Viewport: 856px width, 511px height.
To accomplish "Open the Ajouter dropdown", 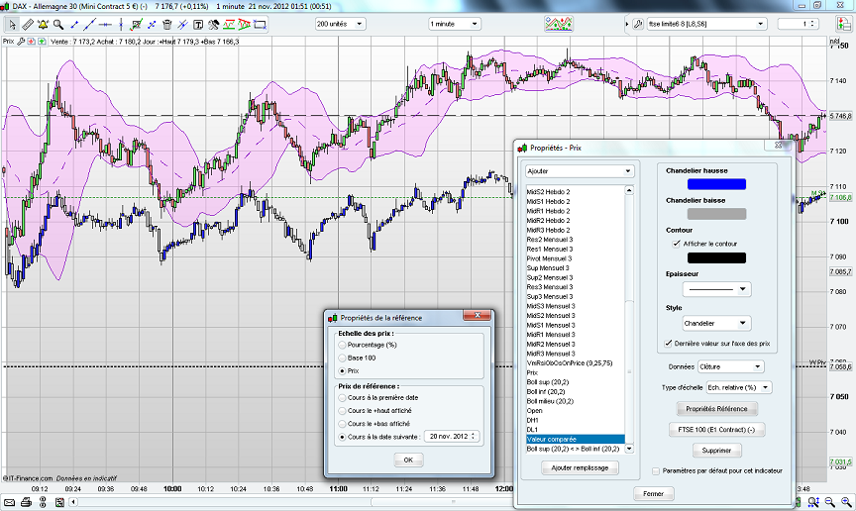I will coord(579,170).
